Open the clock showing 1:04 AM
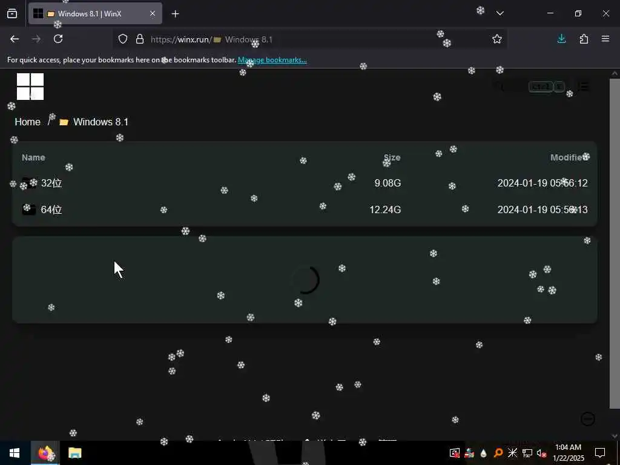 [568, 453]
